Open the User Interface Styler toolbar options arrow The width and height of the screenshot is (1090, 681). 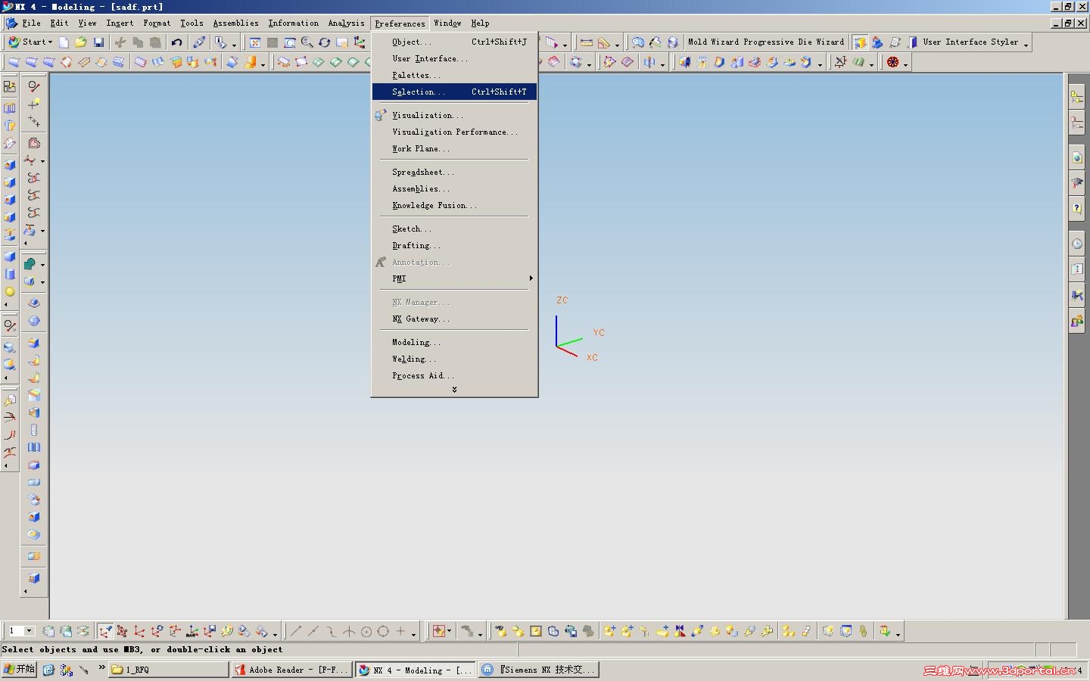pos(1026,45)
